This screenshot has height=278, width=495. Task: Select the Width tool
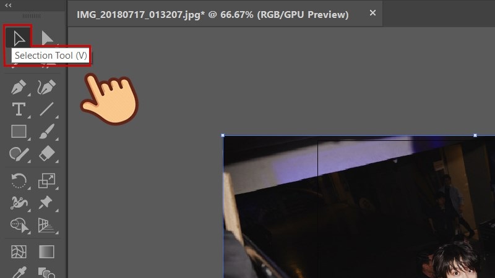pos(19,203)
